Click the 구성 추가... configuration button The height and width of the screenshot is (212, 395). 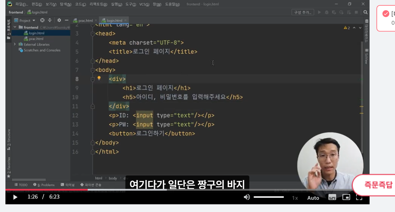[x=303, y=12]
